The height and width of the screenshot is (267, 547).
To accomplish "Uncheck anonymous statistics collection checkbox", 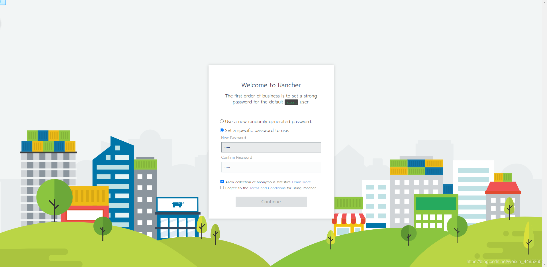I will click(x=222, y=182).
